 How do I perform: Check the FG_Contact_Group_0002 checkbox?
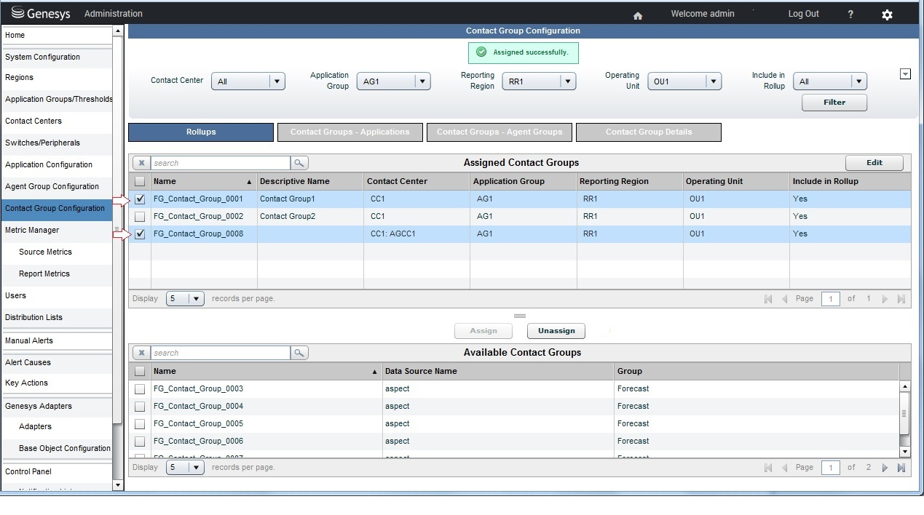point(140,216)
